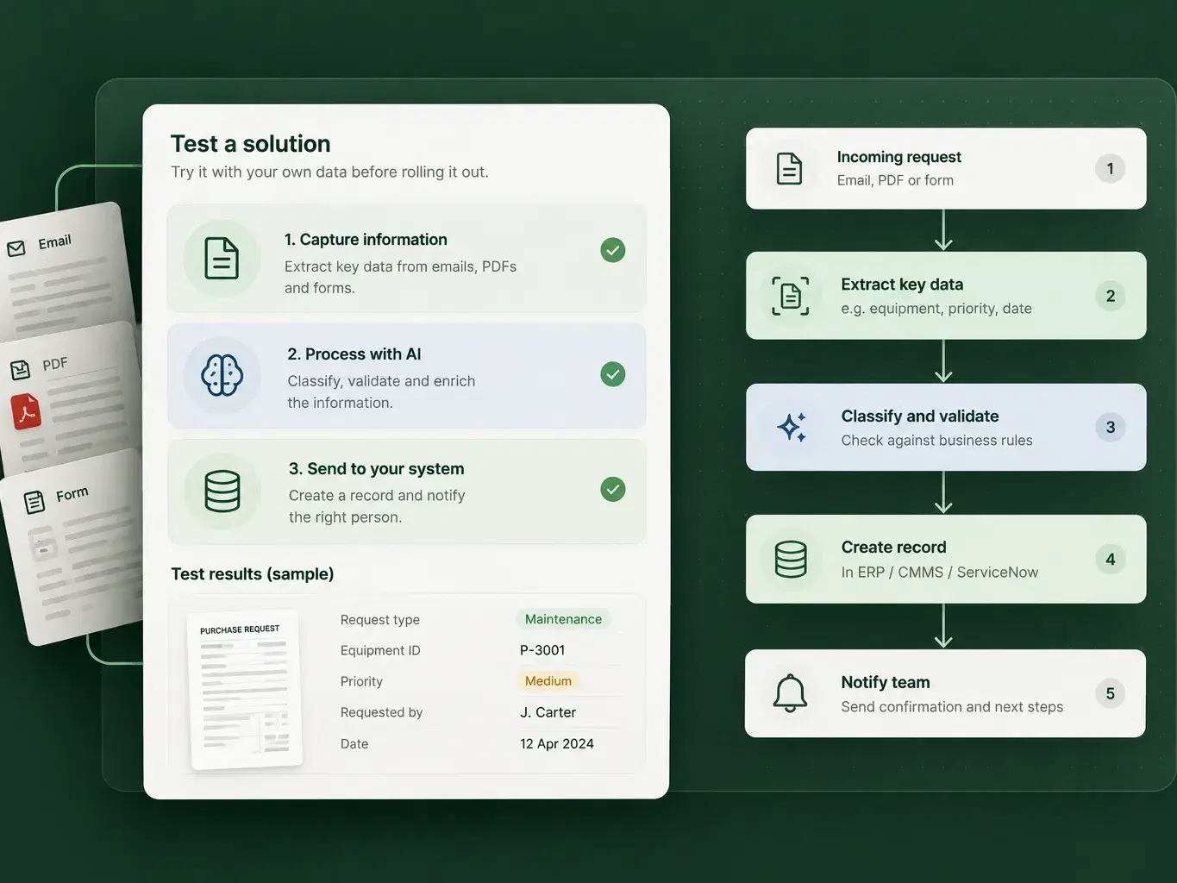This screenshot has width=1177, height=883.
Task: Click the bell icon on Notify team card
Action: click(x=790, y=693)
